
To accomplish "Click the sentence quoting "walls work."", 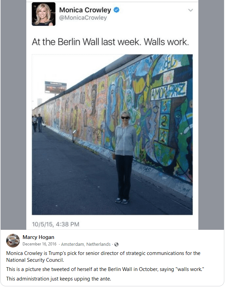I will point(105,269).
